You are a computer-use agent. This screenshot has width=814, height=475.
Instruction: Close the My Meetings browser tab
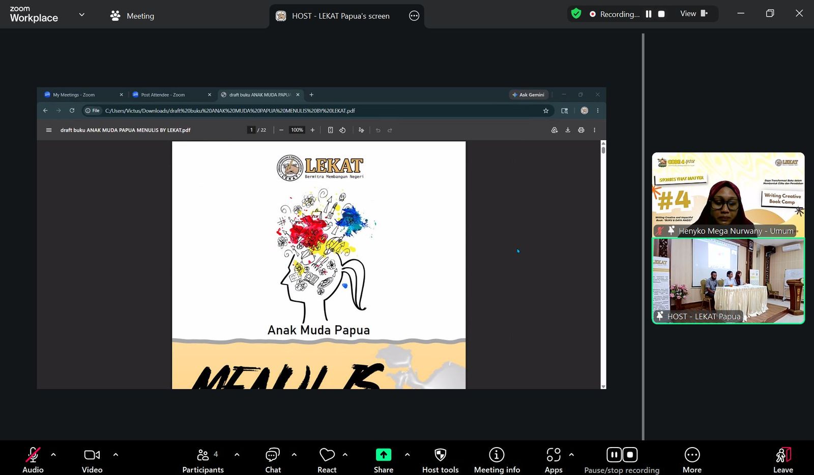(x=121, y=94)
